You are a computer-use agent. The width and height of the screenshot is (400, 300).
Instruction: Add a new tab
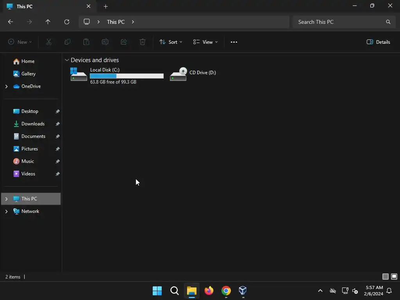click(x=105, y=6)
